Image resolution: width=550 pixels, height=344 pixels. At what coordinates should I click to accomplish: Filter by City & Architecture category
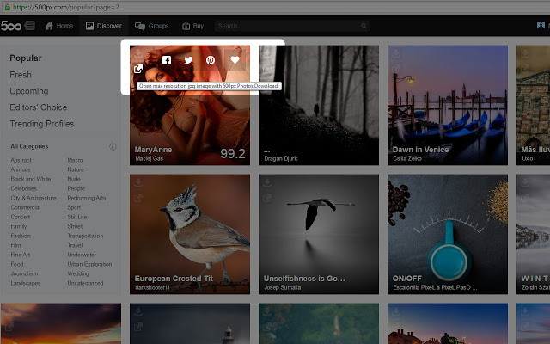tap(34, 198)
